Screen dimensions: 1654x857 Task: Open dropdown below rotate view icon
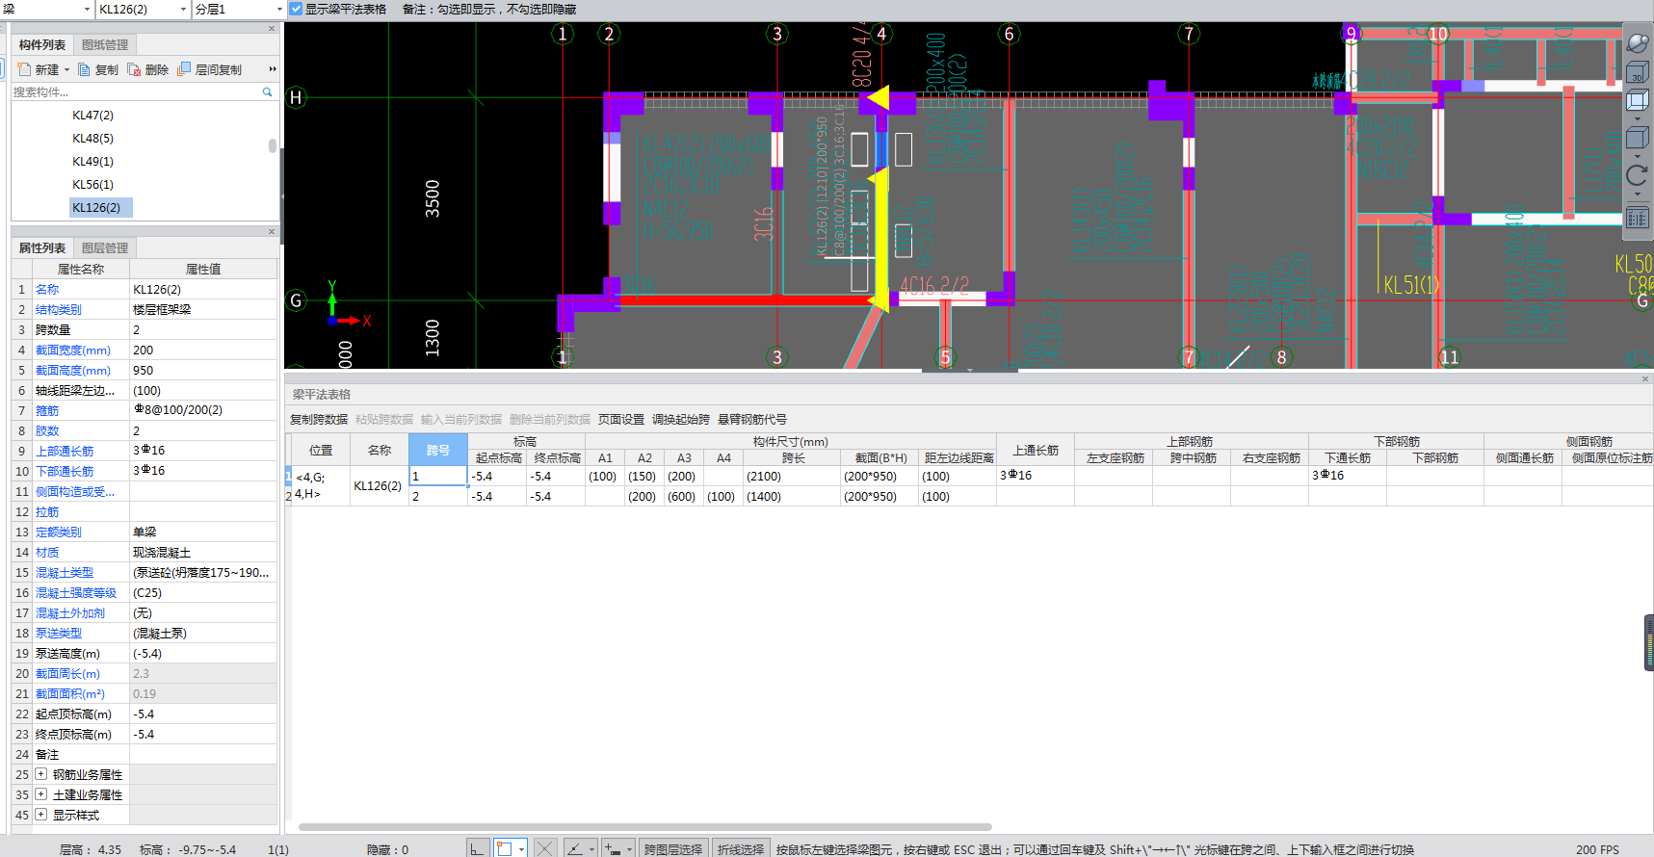click(1638, 195)
